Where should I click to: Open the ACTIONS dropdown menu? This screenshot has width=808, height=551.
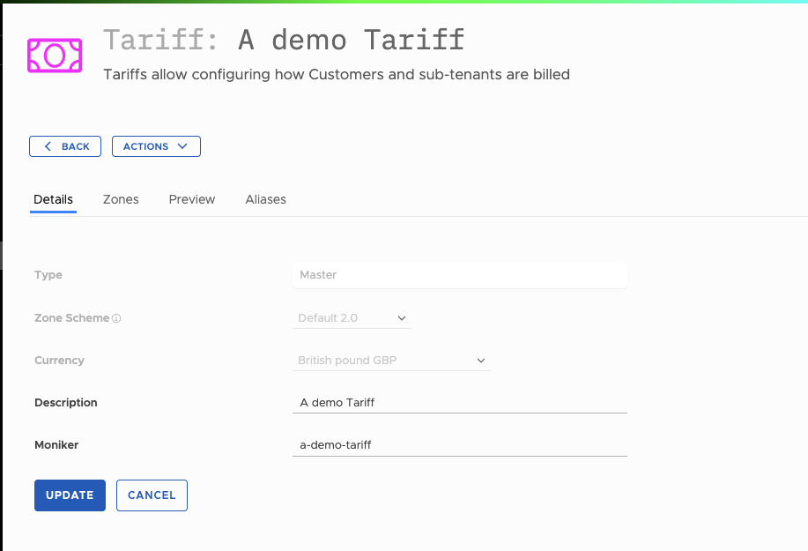(x=156, y=146)
